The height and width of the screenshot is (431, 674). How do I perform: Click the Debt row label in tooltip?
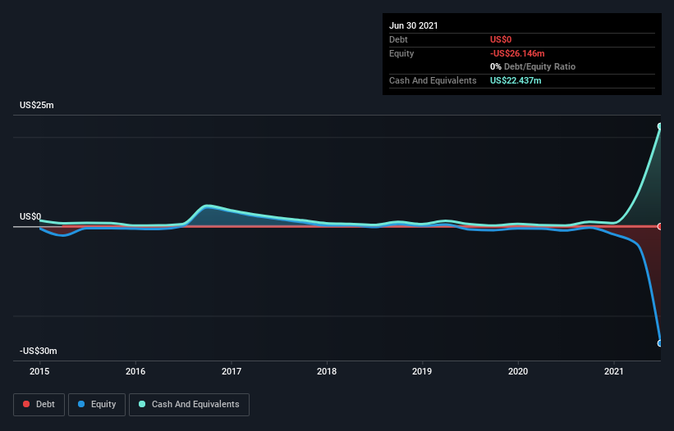coord(398,39)
